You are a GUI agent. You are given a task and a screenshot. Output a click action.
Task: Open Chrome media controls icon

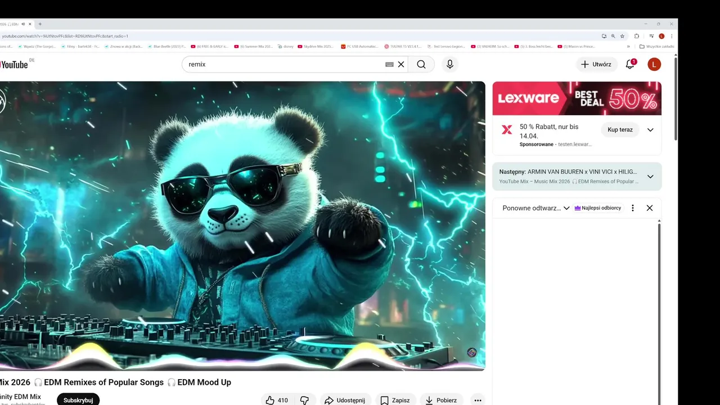click(651, 36)
